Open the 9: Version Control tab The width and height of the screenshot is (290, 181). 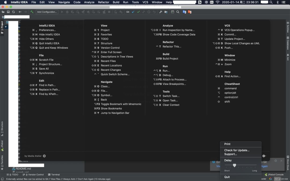[33, 175]
